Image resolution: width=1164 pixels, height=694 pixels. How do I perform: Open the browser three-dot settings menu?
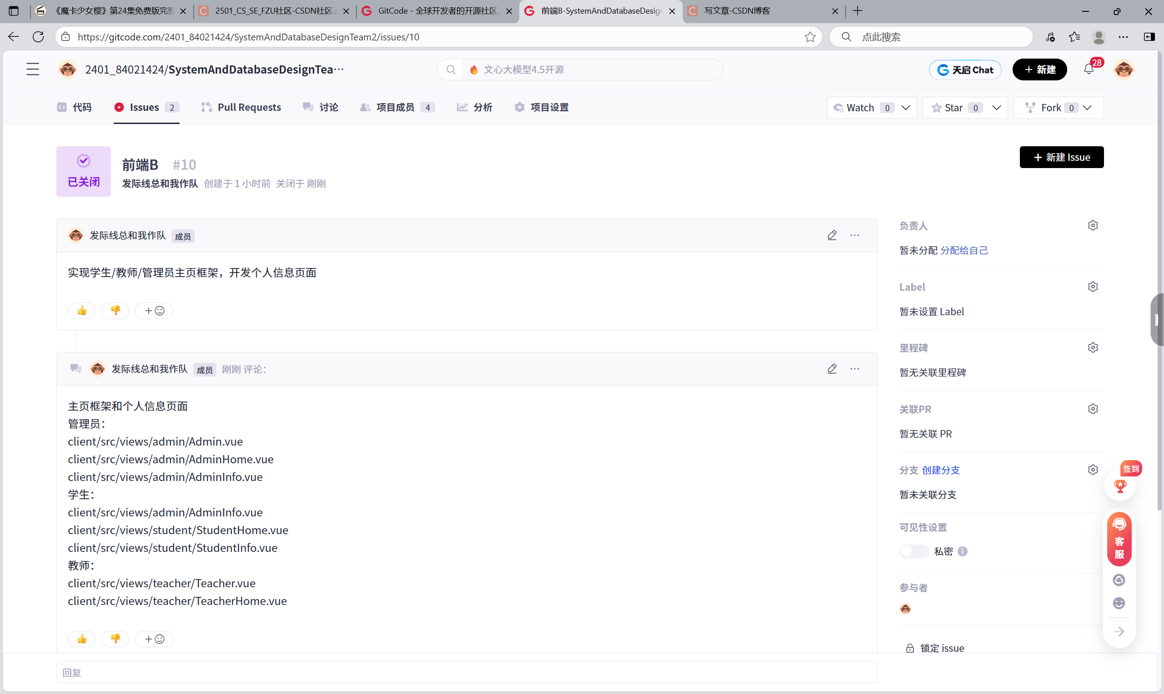1123,37
